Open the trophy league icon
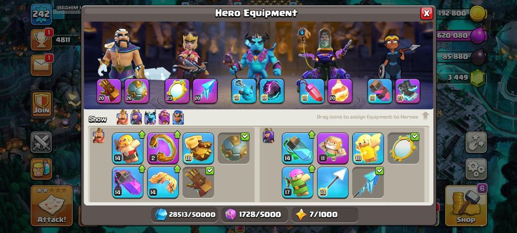 pyautogui.click(x=41, y=40)
